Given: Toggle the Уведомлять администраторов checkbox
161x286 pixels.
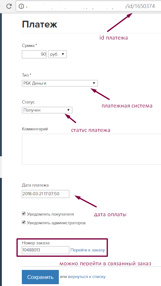Looking at the screenshot, I should tap(24, 222).
